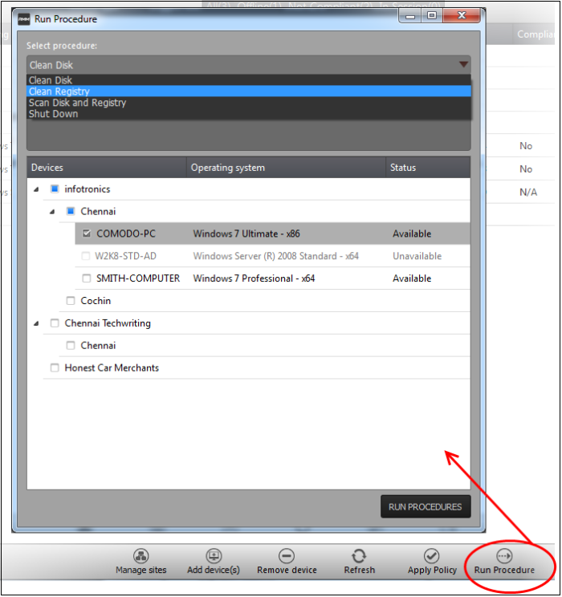
Task: Click Run Procedure label in bottom toolbar
Action: point(504,570)
